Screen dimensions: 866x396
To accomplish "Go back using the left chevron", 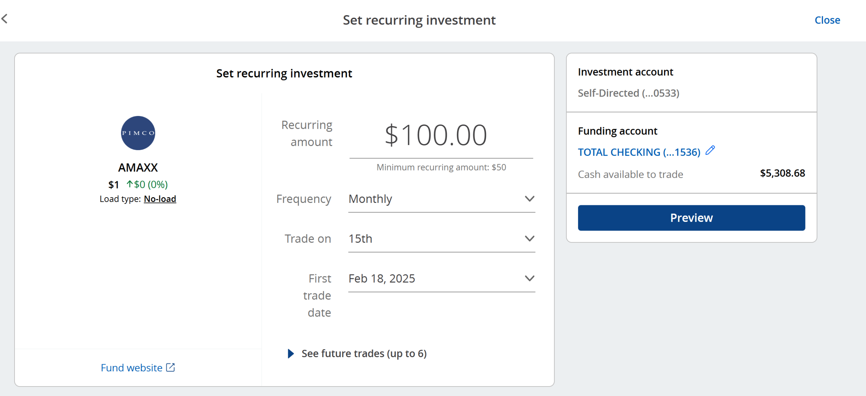I will (4, 19).
